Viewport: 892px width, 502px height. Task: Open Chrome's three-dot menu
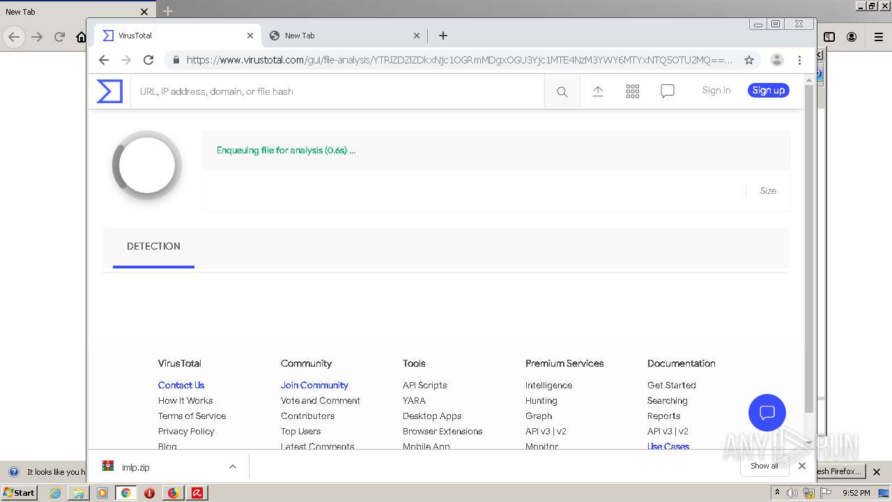click(x=799, y=60)
